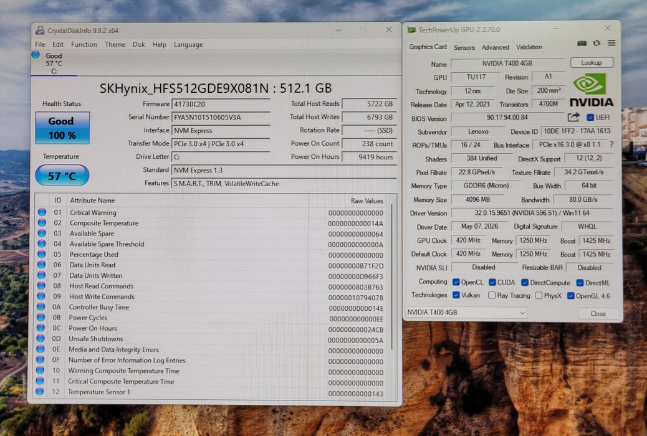Click the status dot for Power On Hours attribute
Viewport: 647px width, 436px height.
pyautogui.click(x=41, y=328)
